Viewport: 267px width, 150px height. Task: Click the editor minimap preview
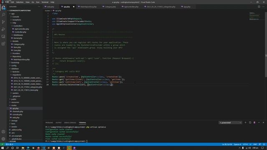254,16
